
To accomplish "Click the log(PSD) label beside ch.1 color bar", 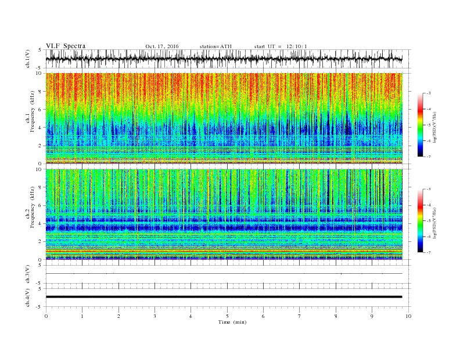I will (434, 126).
